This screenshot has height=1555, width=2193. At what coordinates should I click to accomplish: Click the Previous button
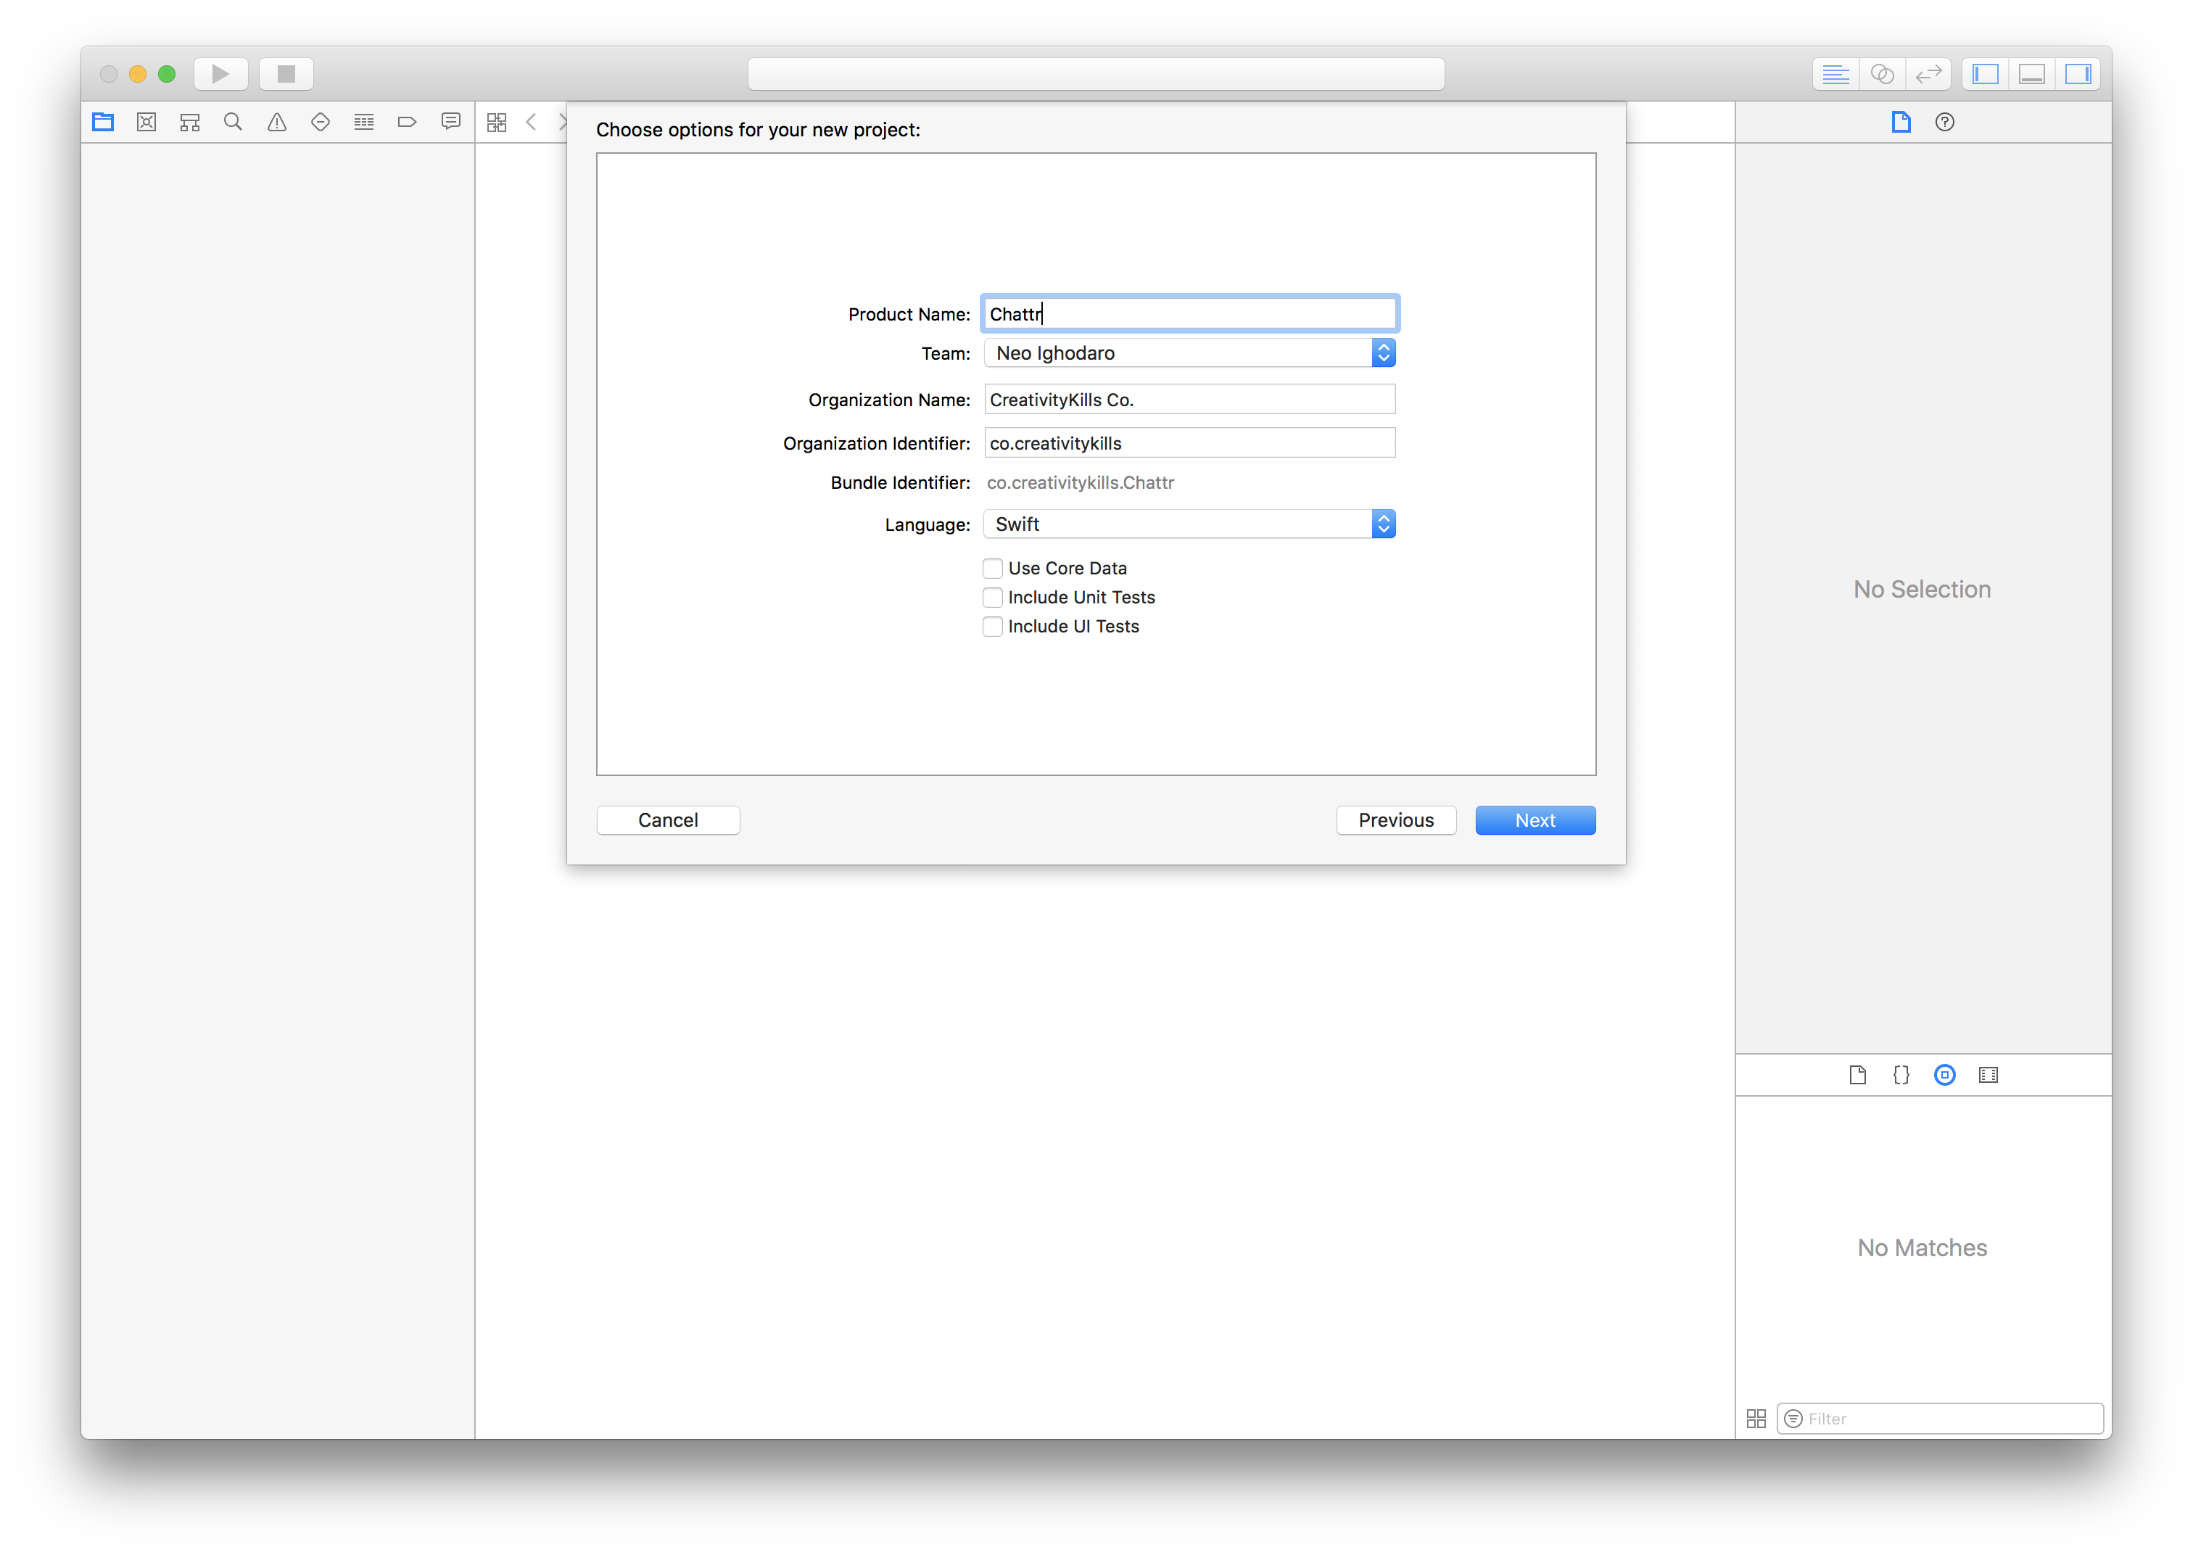coord(1395,820)
